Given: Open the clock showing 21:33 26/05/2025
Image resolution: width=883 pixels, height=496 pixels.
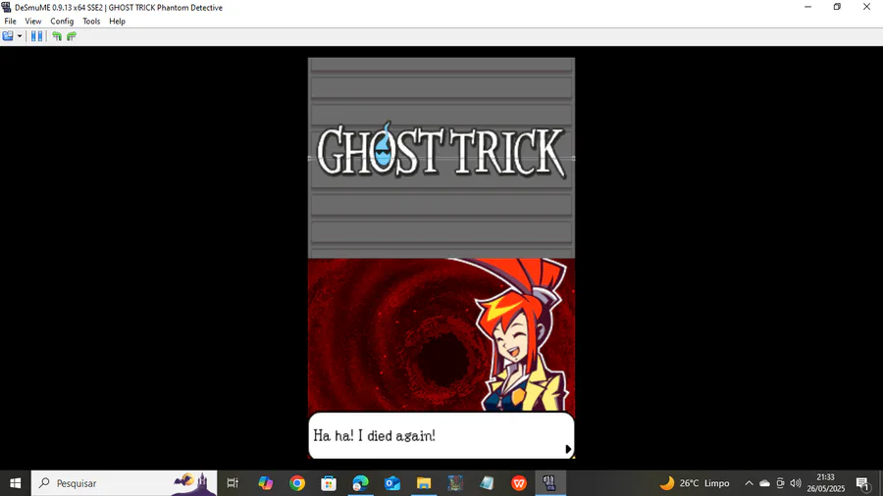Looking at the screenshot, I should pos(825,483).
